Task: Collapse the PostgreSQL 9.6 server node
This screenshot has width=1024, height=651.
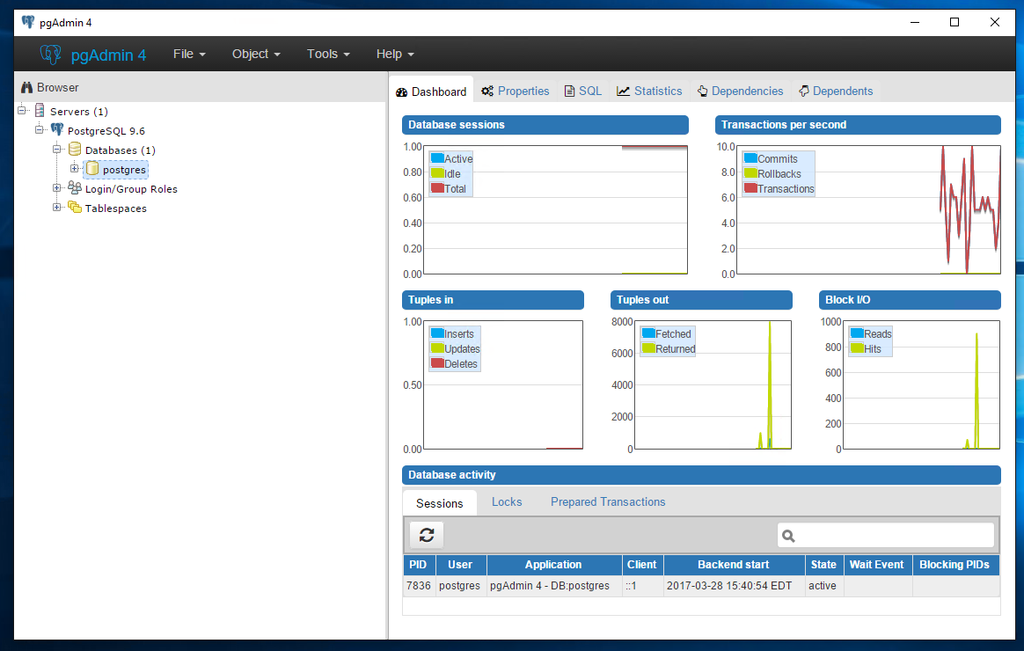Action: click(40, 130)
